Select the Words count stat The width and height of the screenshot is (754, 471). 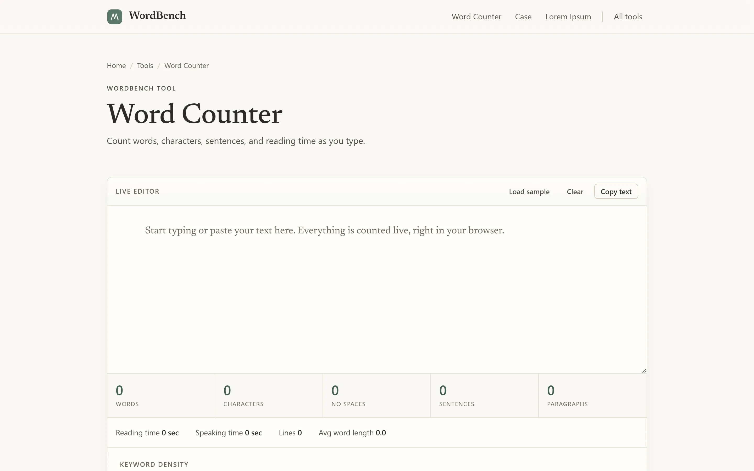(x=161, y=395)
